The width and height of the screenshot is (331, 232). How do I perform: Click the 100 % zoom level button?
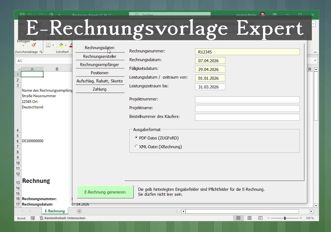[310, 218]
